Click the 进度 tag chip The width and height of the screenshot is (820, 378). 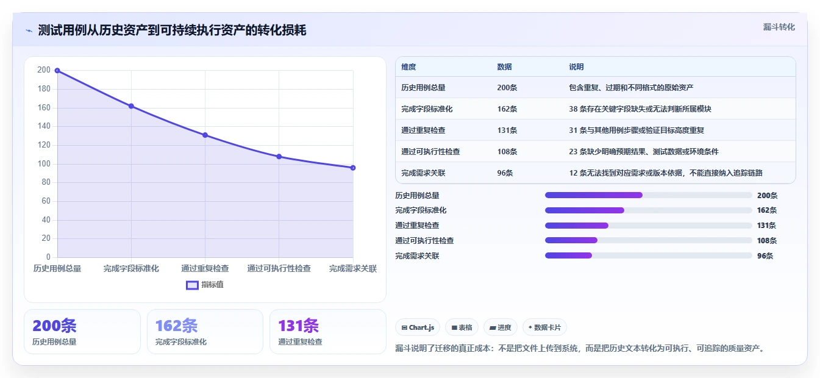point(500,327)
